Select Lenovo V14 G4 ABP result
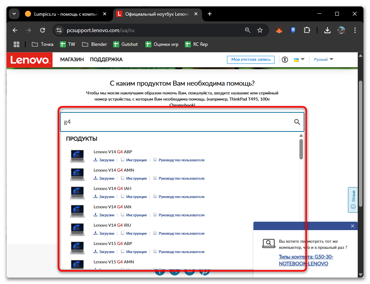This screenshot has height=284, width=370. [x=113, y=152]
